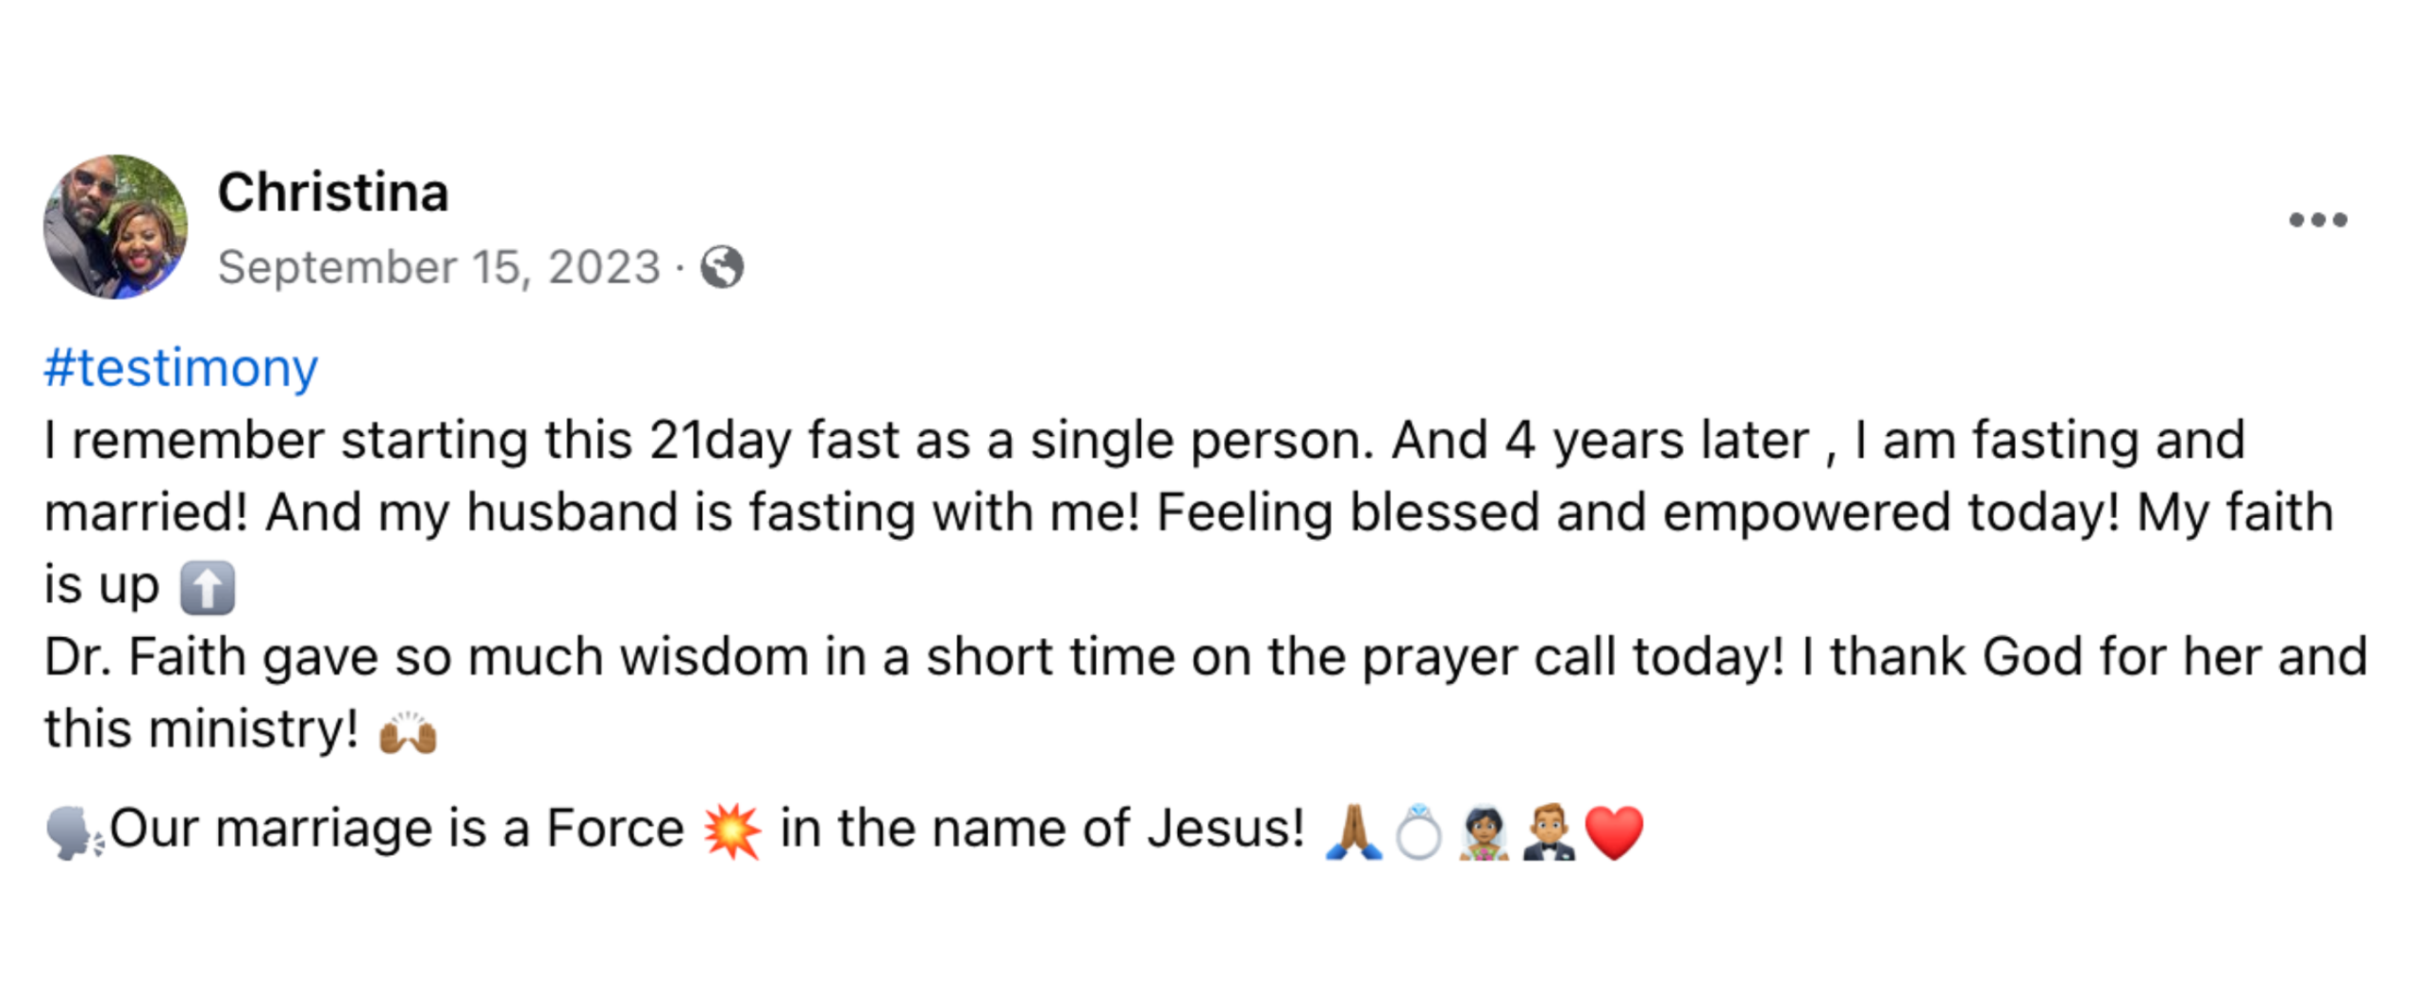Click the speaking head emoji

coord(74,833)
